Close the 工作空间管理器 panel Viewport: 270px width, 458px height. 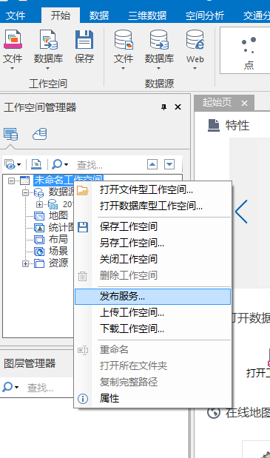178,107
